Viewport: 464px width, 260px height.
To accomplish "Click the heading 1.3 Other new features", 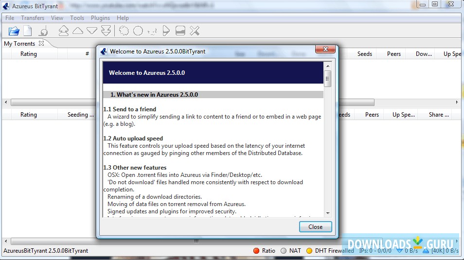I will coord(135,167).
